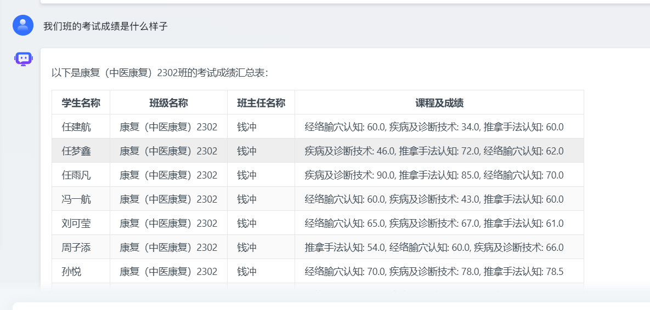
Task: Focus the chat input box at bottom
Action: (329, 306)
